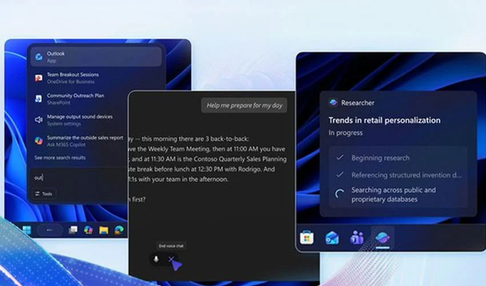Click the taskbar search pill
Image resolution: width=486 pixels, height=286 pixels.
50,230
